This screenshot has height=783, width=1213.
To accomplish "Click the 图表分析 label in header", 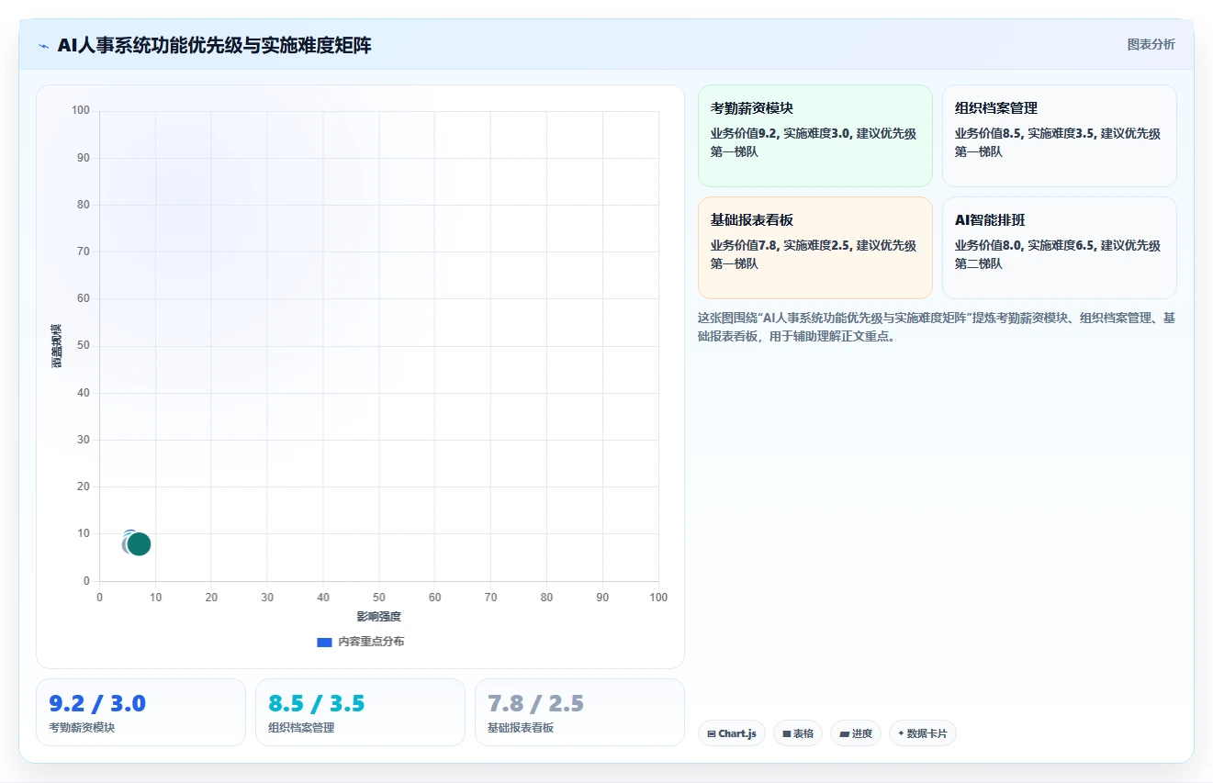I will click(x=1151, y=44).
